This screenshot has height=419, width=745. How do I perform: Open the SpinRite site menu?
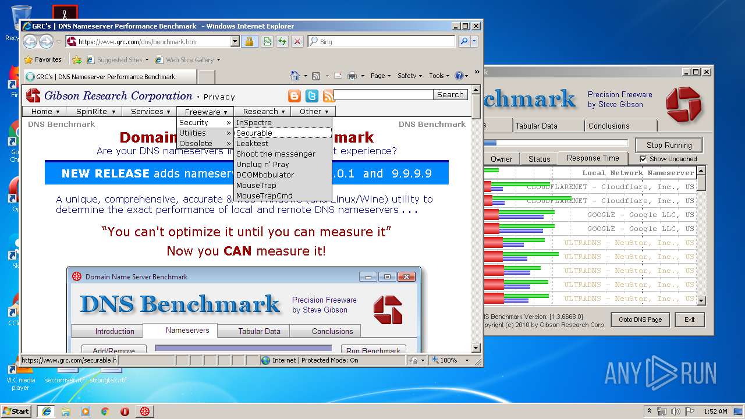pos(95,111)
